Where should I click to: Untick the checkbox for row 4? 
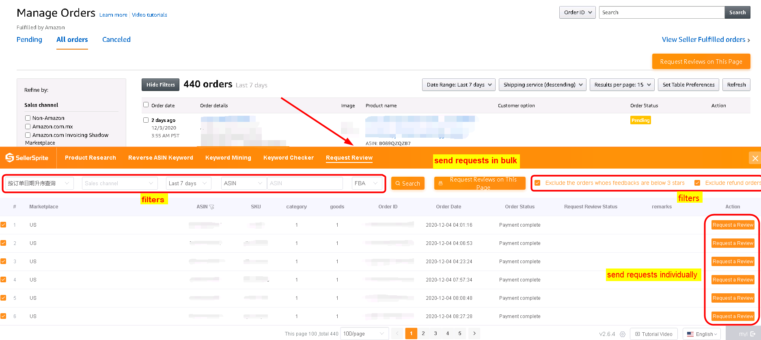[x=3, y=279]
